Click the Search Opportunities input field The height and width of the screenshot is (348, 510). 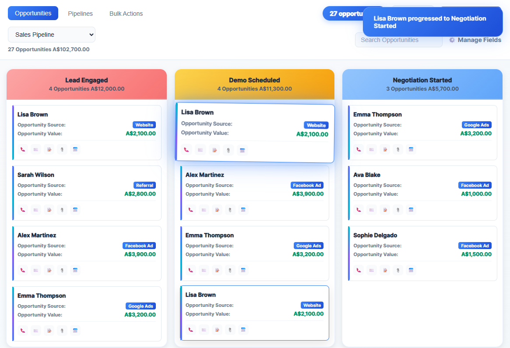[398, 40]
